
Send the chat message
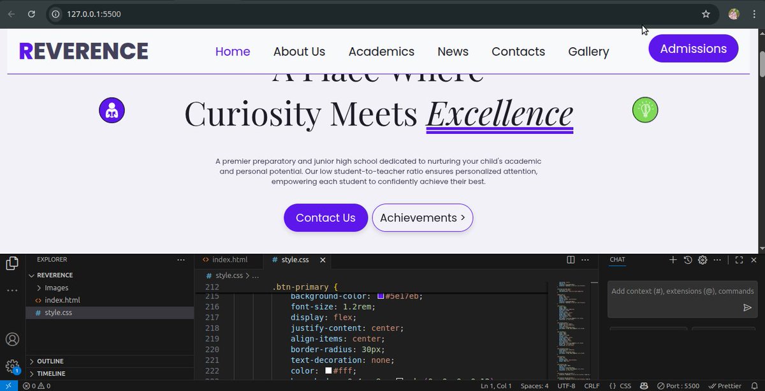[747, 307]
